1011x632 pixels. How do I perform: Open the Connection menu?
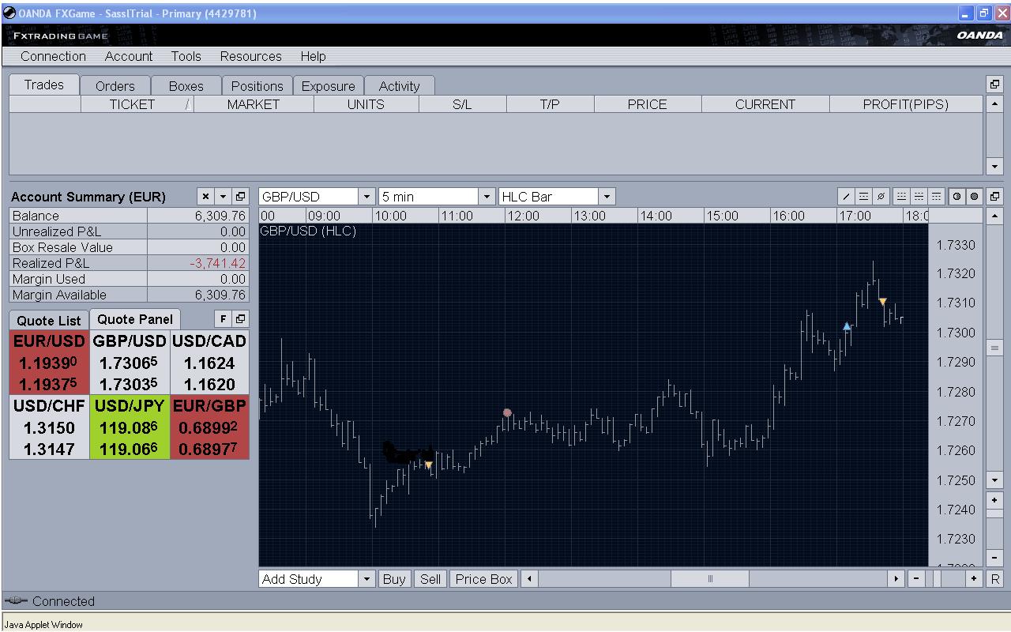pyautogui.click(x=53, y=56)
